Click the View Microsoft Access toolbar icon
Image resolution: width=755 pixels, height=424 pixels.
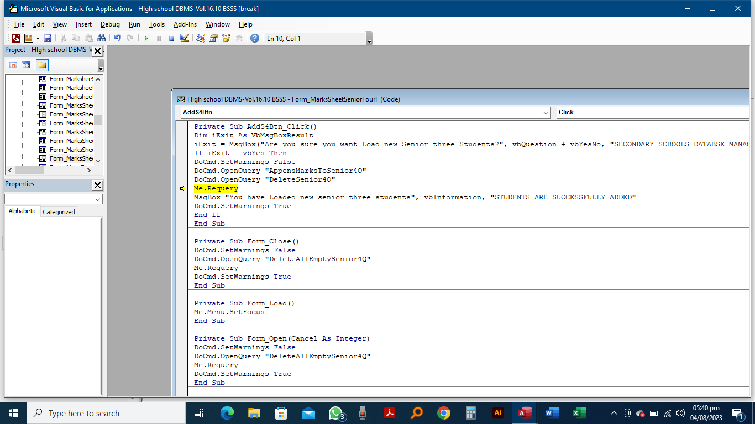point(15,38)
